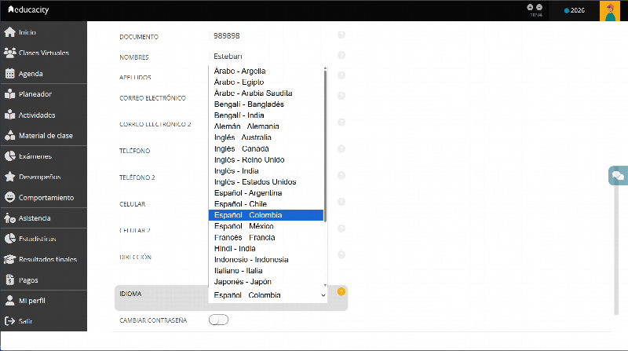Click help icon next to Teléfono
This screenshot has width=628, height=351.
click(341, 148)
